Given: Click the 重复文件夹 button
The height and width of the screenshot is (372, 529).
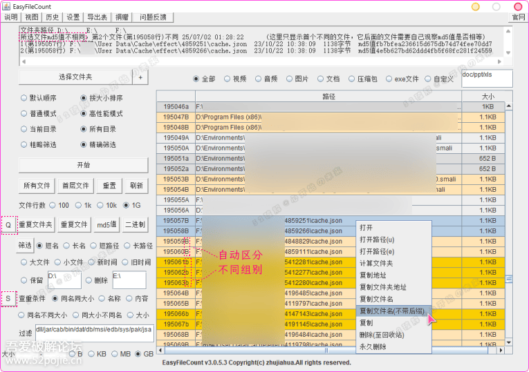Looking at the screenshot, I should 35,224.
